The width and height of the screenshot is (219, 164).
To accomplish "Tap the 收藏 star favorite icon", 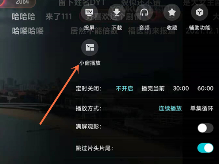I will click(x=172, y=12).
